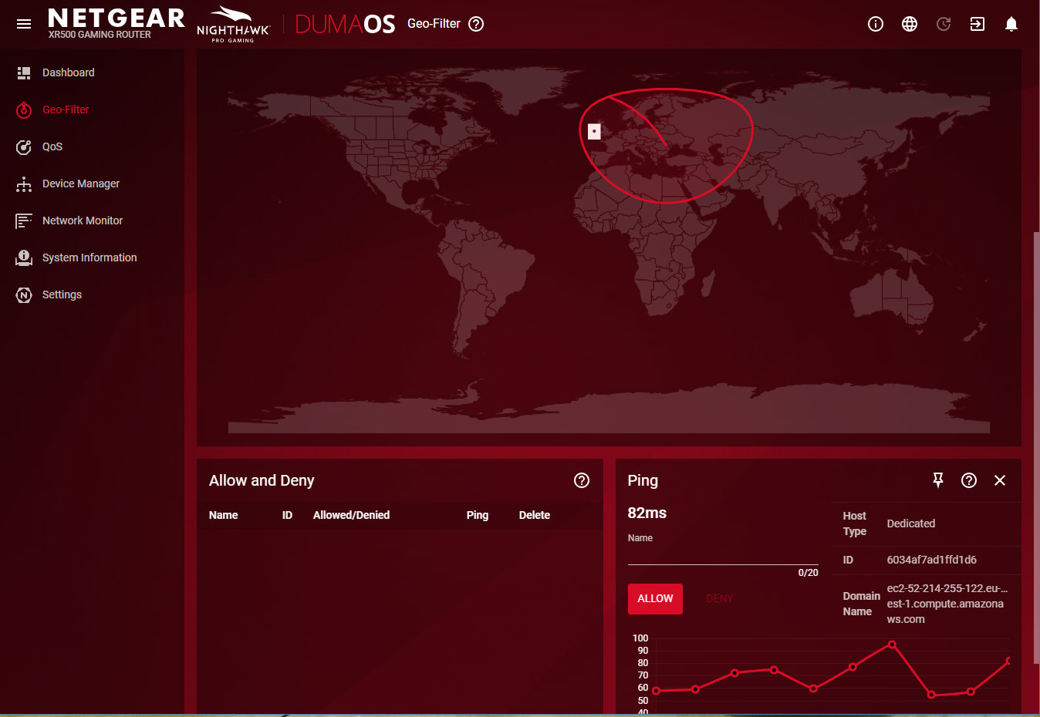Pin the Ping panel
This screenshot has height=717, width=1040.
(938, 480)
